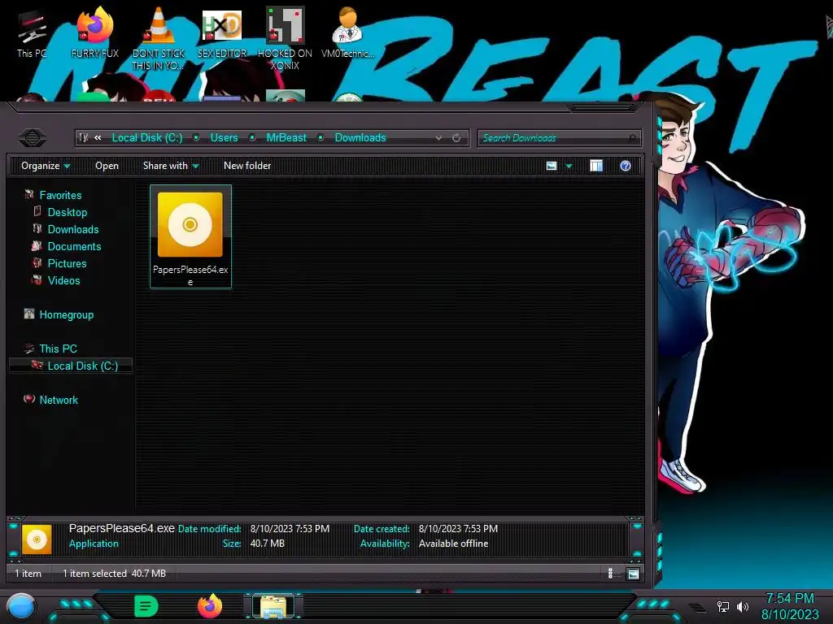
Task: Select This PC in navigation pane
Action: (59, 349)
